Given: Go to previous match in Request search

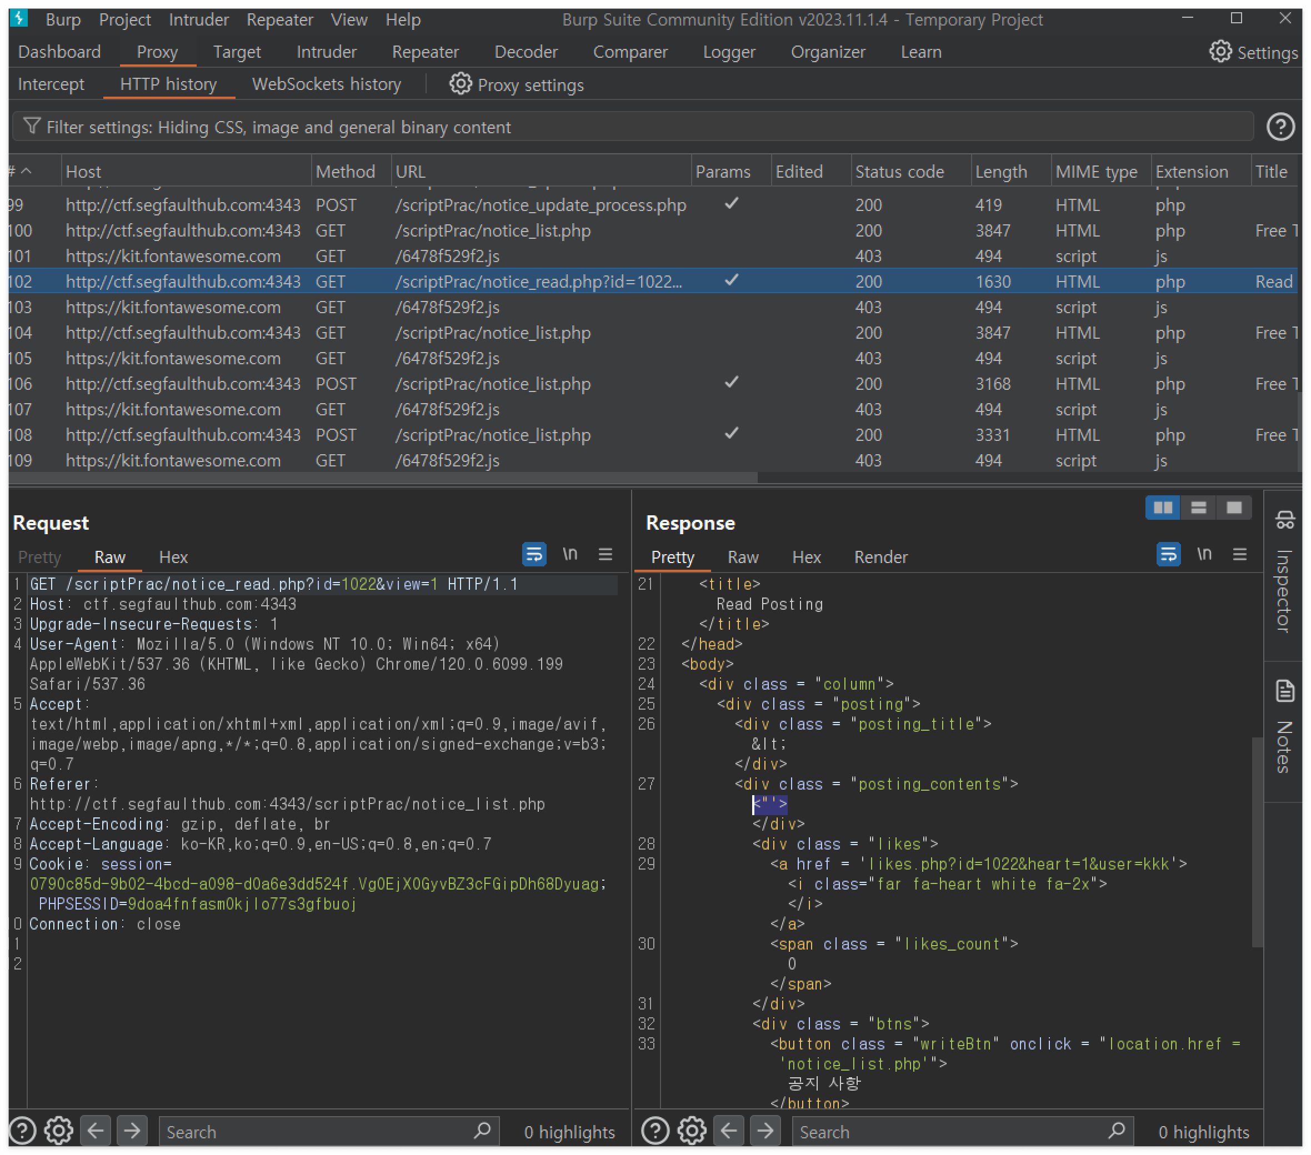Looking at the screenshot, I should pos(96,1131).
